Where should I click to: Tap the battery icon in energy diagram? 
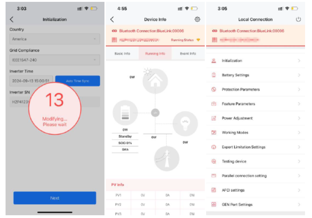pos(125,112)
